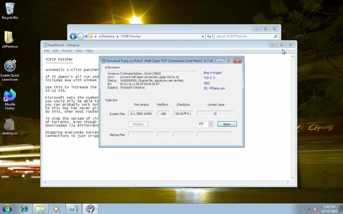Click the x86 platform field
The width and height of the screenshot is (343, 214).
pyautogui.click(x=163, y=114)
